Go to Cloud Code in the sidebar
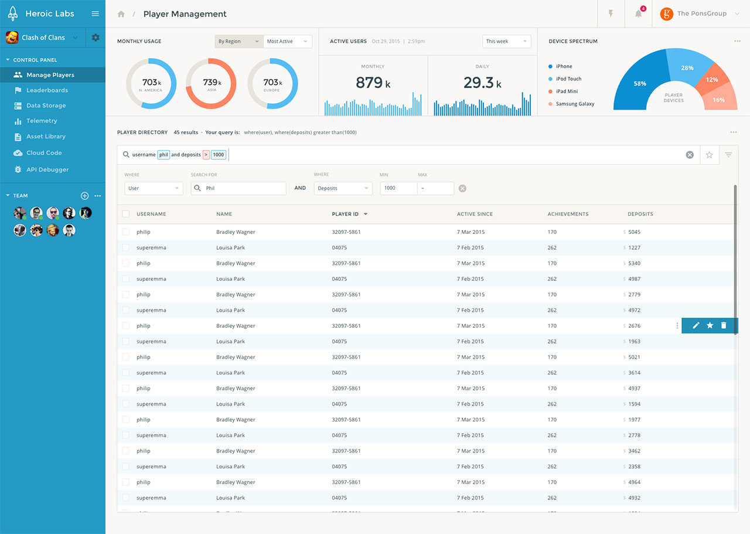This screenshot has height=534, width=750. coord(44,153)
